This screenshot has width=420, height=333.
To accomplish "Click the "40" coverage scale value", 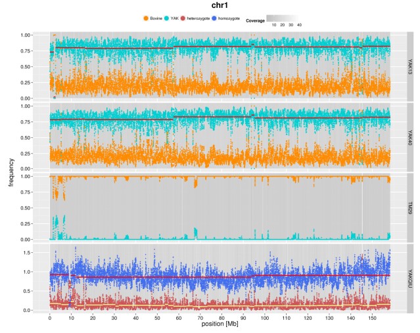I will click(300, 25).
